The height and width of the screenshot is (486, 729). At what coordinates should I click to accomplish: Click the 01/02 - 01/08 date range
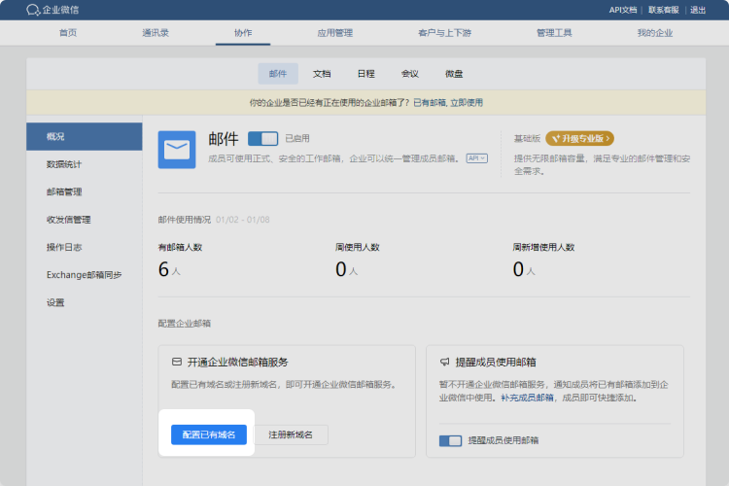(243, 220)
